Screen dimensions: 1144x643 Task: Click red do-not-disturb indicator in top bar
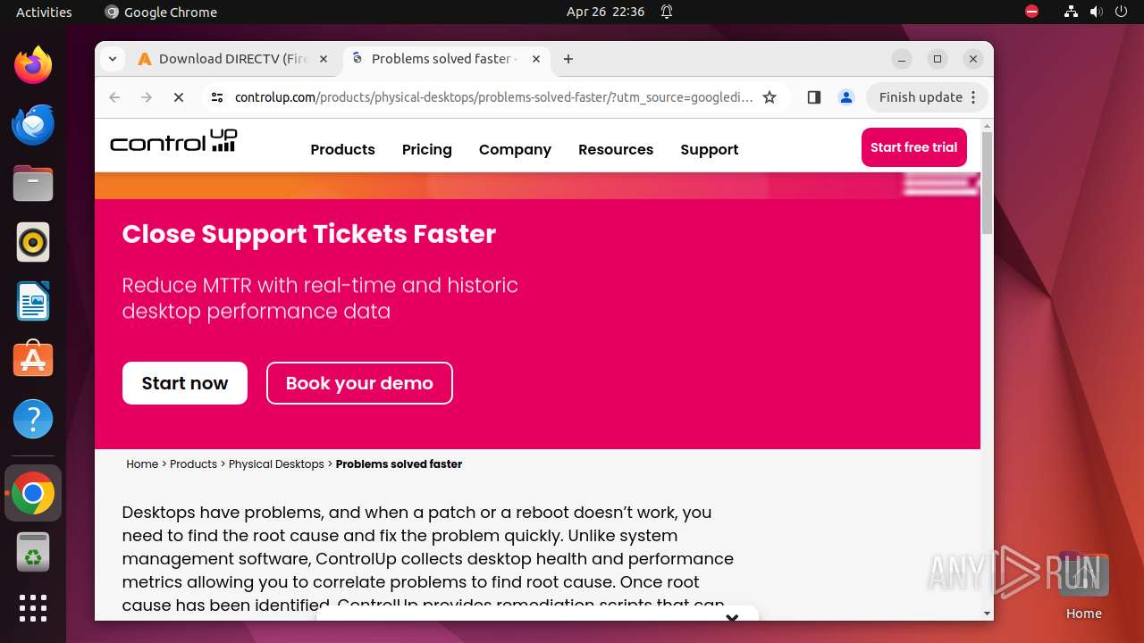[x=1031, y=12]
